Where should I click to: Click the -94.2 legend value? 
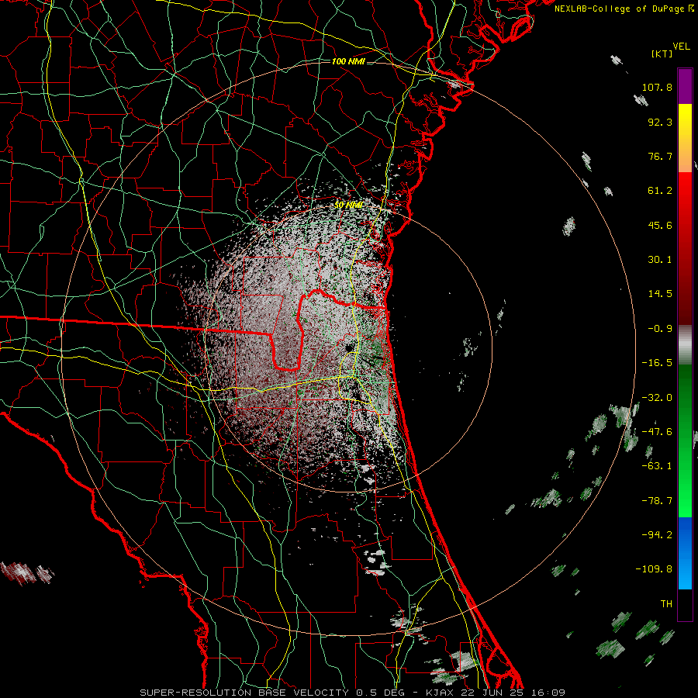pos(657,535)
